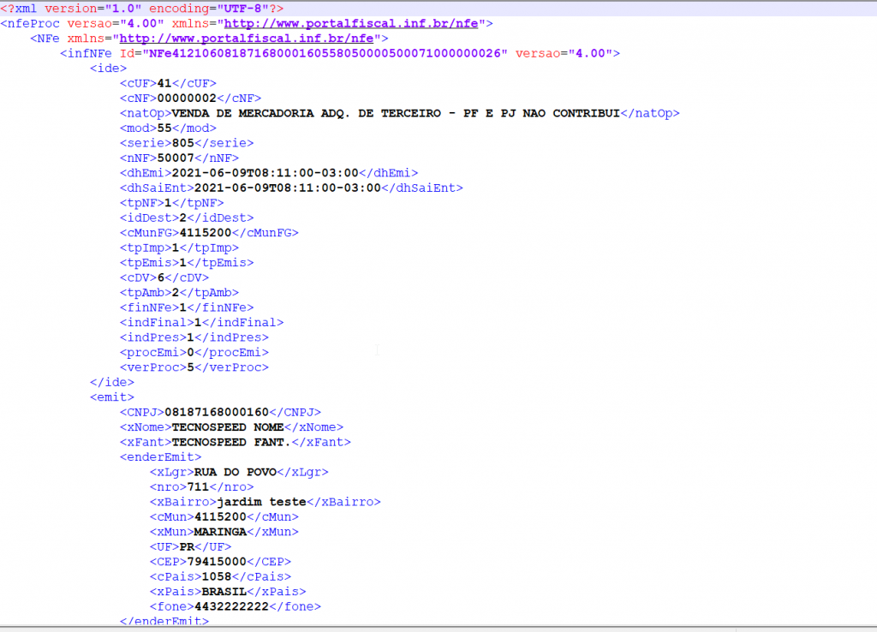Click the enderEmit opening tag
The image size is (877, 632).
[x=160, y=457]
